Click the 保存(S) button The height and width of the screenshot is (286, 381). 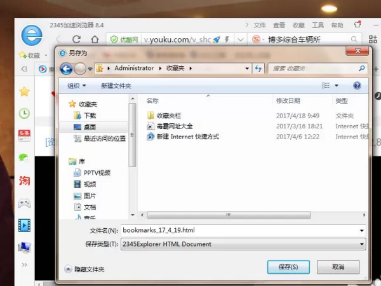pyautogui.click(x=288, y=267)
